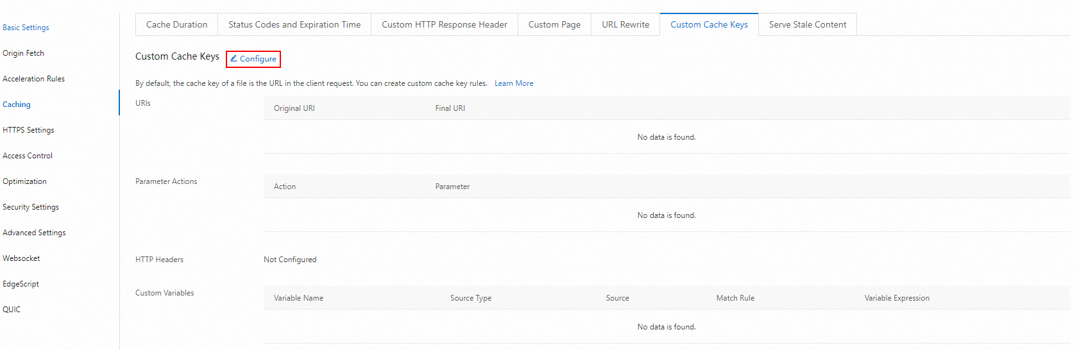This screenshot has width=1079, height=350.
Task: Select Websocket in the sidebar
Action: coord(21,258)
